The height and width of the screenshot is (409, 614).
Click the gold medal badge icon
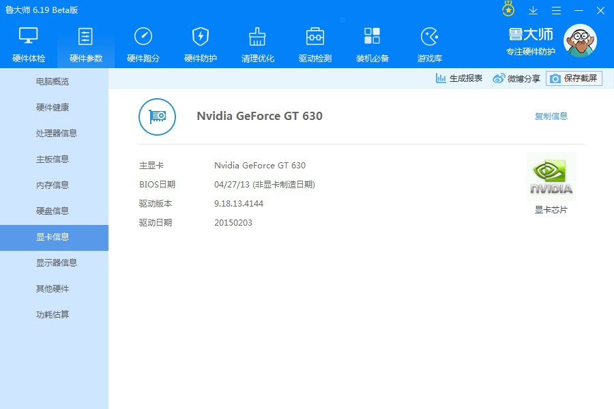(508, 9)
